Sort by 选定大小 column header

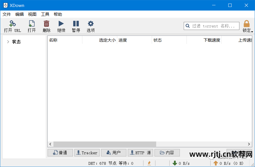[x=100, y=40]
